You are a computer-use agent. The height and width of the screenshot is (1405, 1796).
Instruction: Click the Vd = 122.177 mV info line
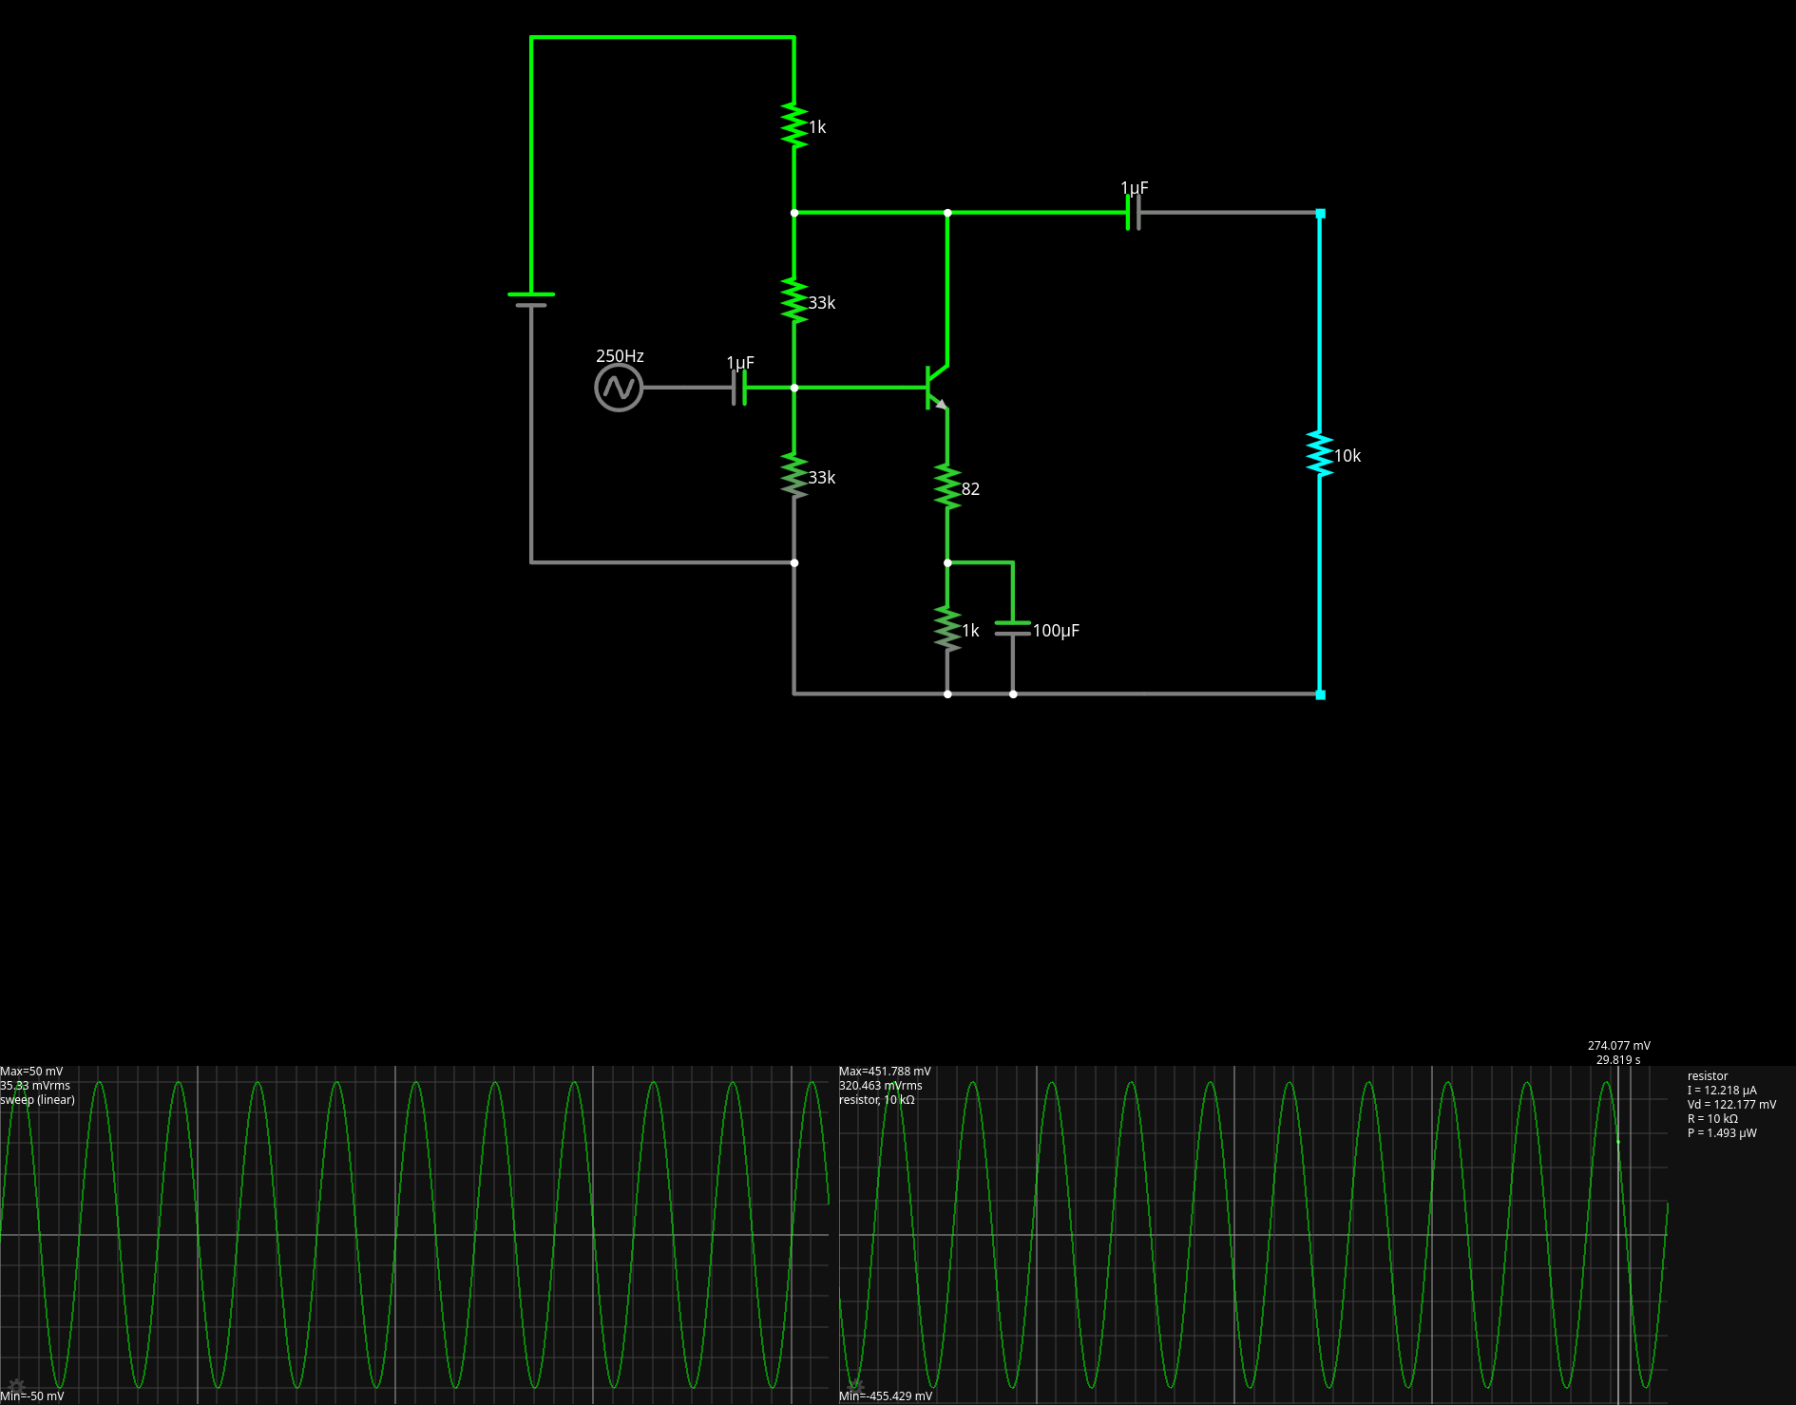pos(1731,1105)
